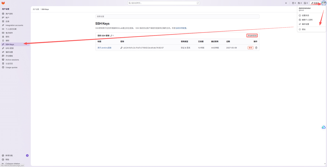Click the 验证 & 签名 usage type cell
Screen dimensions: 327x167
[185, 48]
